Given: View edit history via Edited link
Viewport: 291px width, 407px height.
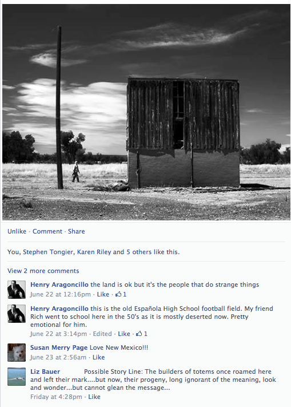Looking at the screenshot, I should 102,334.
